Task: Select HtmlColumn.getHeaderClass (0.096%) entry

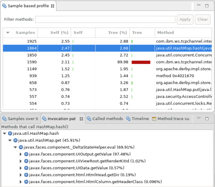Action: (x=95, y=182)
